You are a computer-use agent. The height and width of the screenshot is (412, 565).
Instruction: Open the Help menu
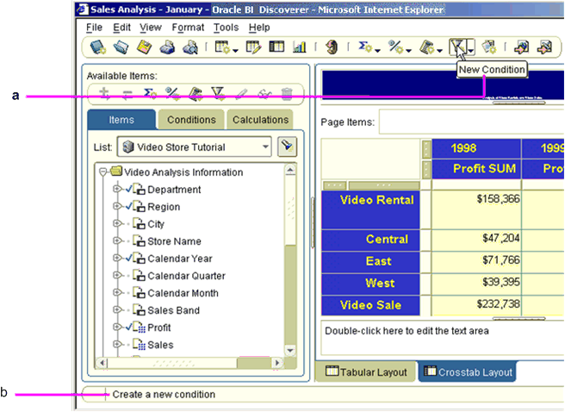click(x=259, y=28)
